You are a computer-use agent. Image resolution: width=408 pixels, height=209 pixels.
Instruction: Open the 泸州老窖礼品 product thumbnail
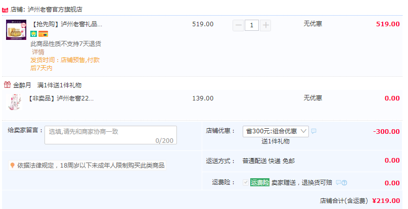(x=16, y=30)
